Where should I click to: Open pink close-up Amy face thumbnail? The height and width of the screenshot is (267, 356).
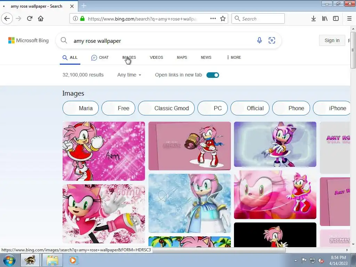point(275,195)
